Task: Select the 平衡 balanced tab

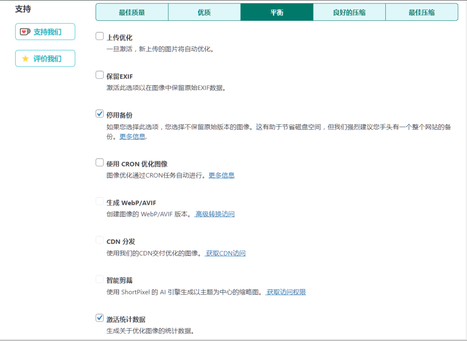Action: (x=277, y=13)
